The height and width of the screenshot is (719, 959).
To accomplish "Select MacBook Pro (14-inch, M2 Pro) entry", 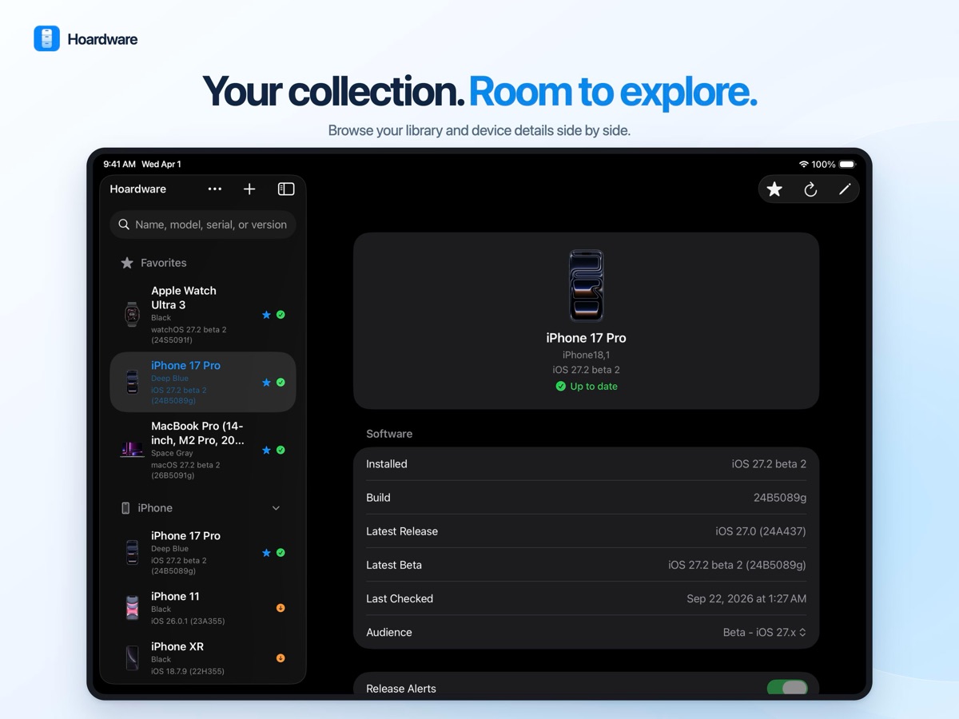I will click(x=203, y=450).
